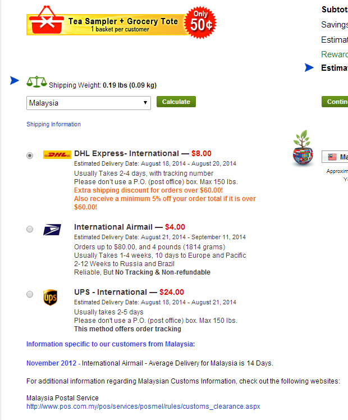
Task: Click the dropdown arrow of country selector
Action: coord(145,103)
